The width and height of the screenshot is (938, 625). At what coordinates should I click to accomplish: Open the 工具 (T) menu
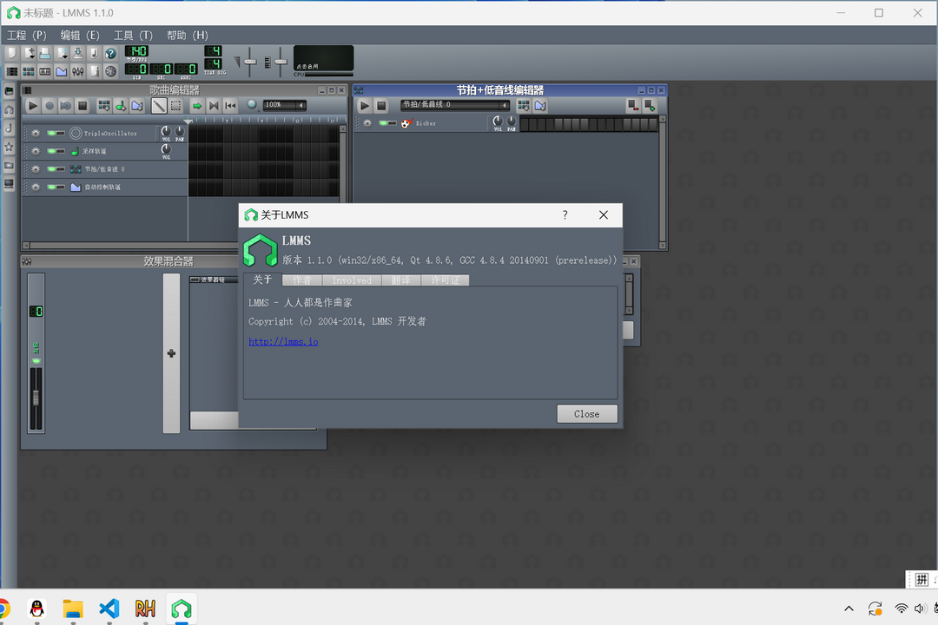coord(133,36)
